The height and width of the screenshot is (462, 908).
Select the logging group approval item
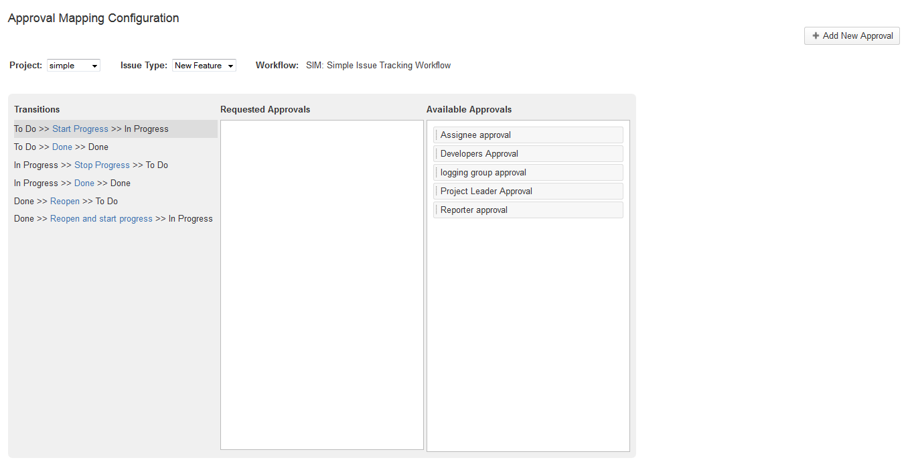(528, 173)
